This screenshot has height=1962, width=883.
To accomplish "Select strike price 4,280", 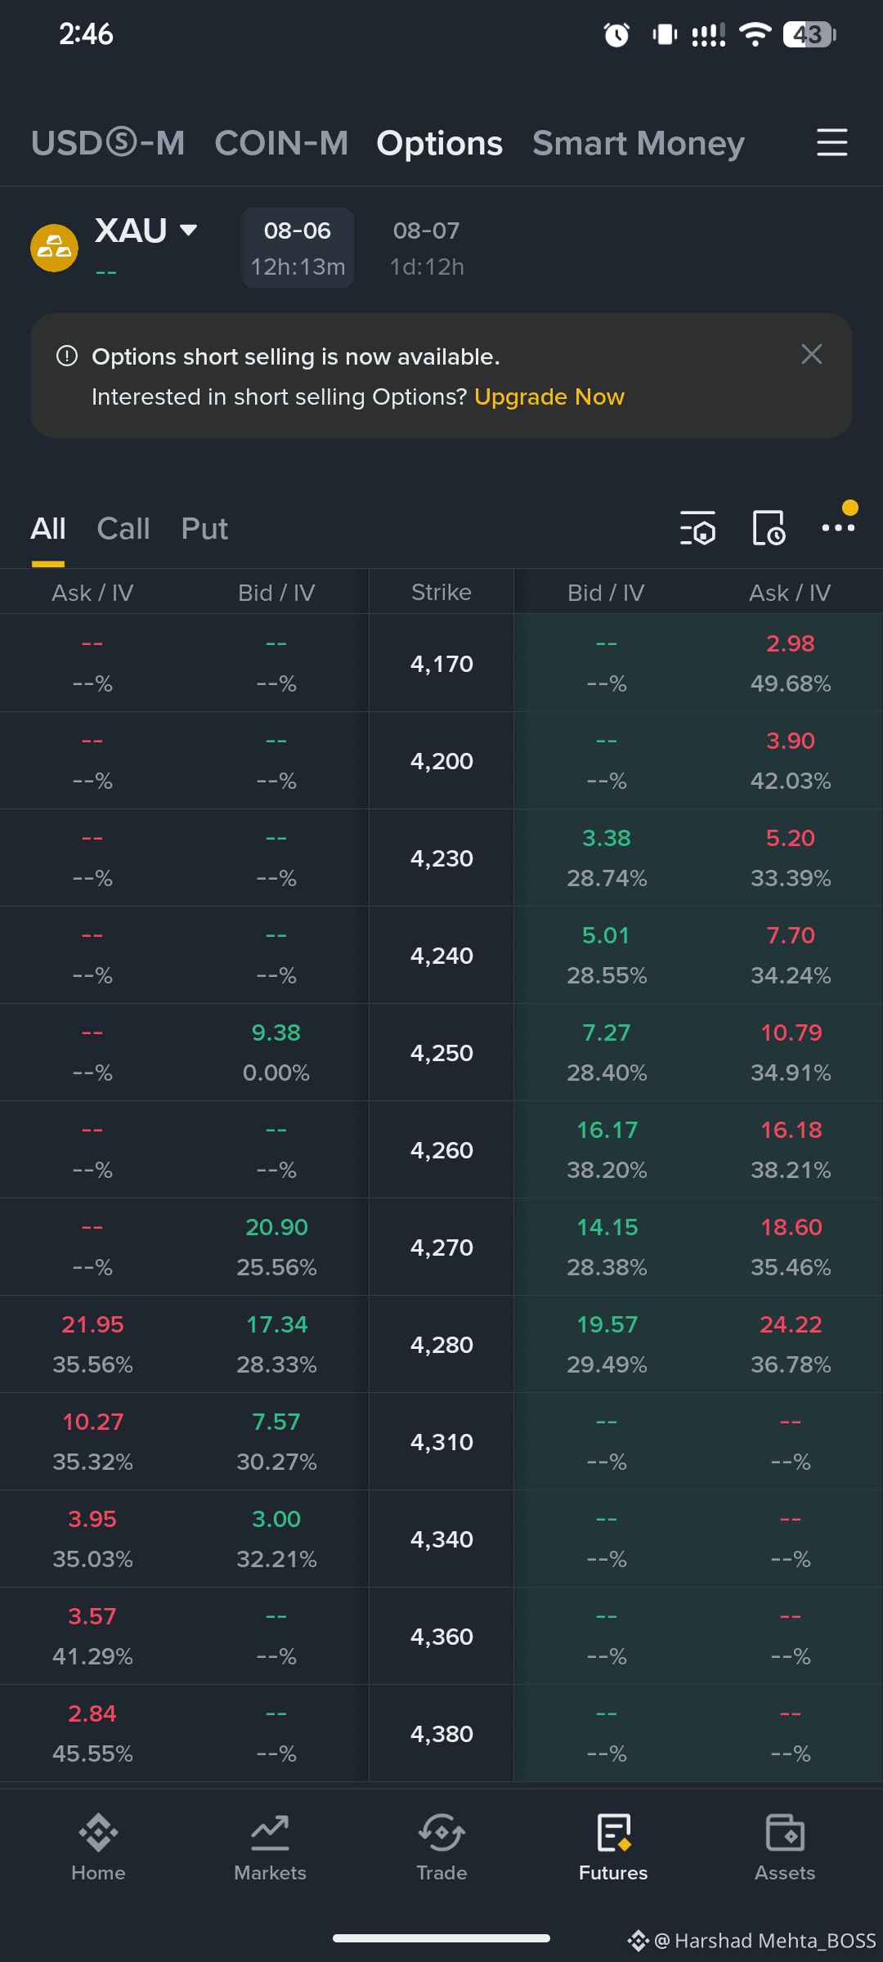I will pyautogui.click(x=441, y=1345).
